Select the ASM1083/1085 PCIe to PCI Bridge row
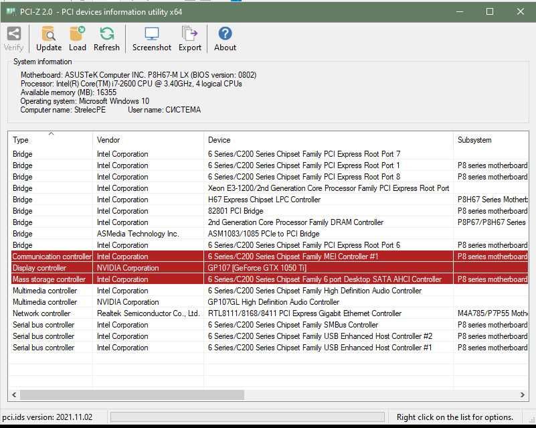This screenshot has height=428, width=536. 270,234
